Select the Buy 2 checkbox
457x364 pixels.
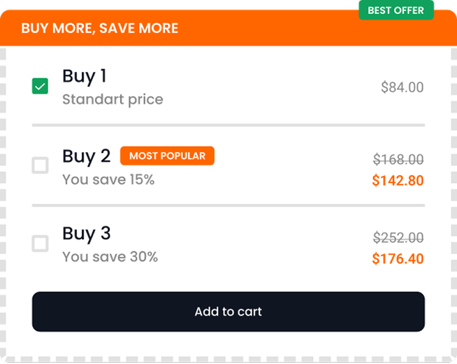pos(41,166)
